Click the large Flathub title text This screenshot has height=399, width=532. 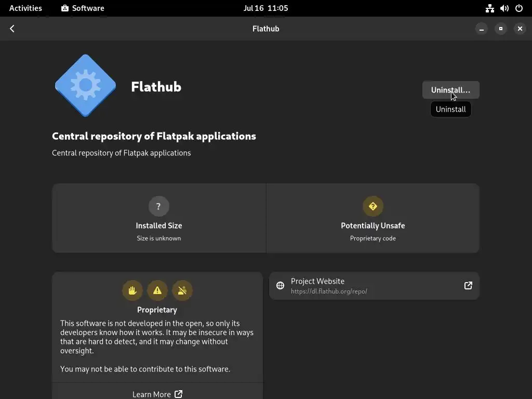point(156,87)
